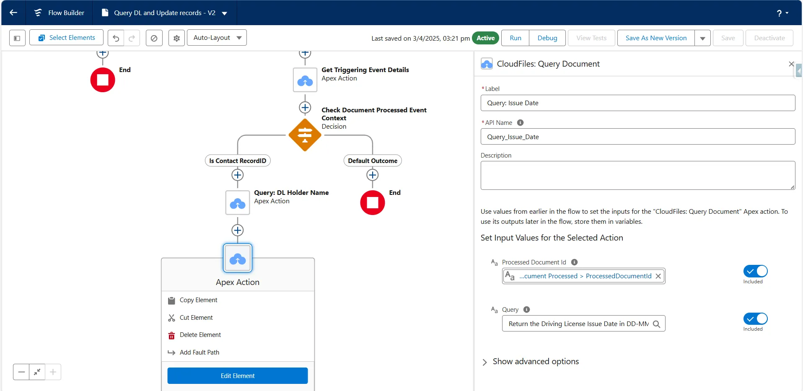Screen dimensions: 803x391
Task: Choose Delete Element from the context menu
Action: tap(200, 335)
